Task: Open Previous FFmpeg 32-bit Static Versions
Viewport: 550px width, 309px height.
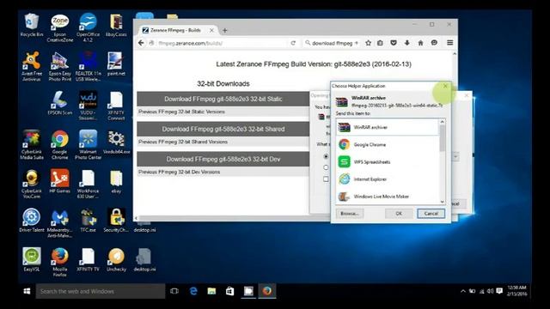Action: click(x=181, y=112)
